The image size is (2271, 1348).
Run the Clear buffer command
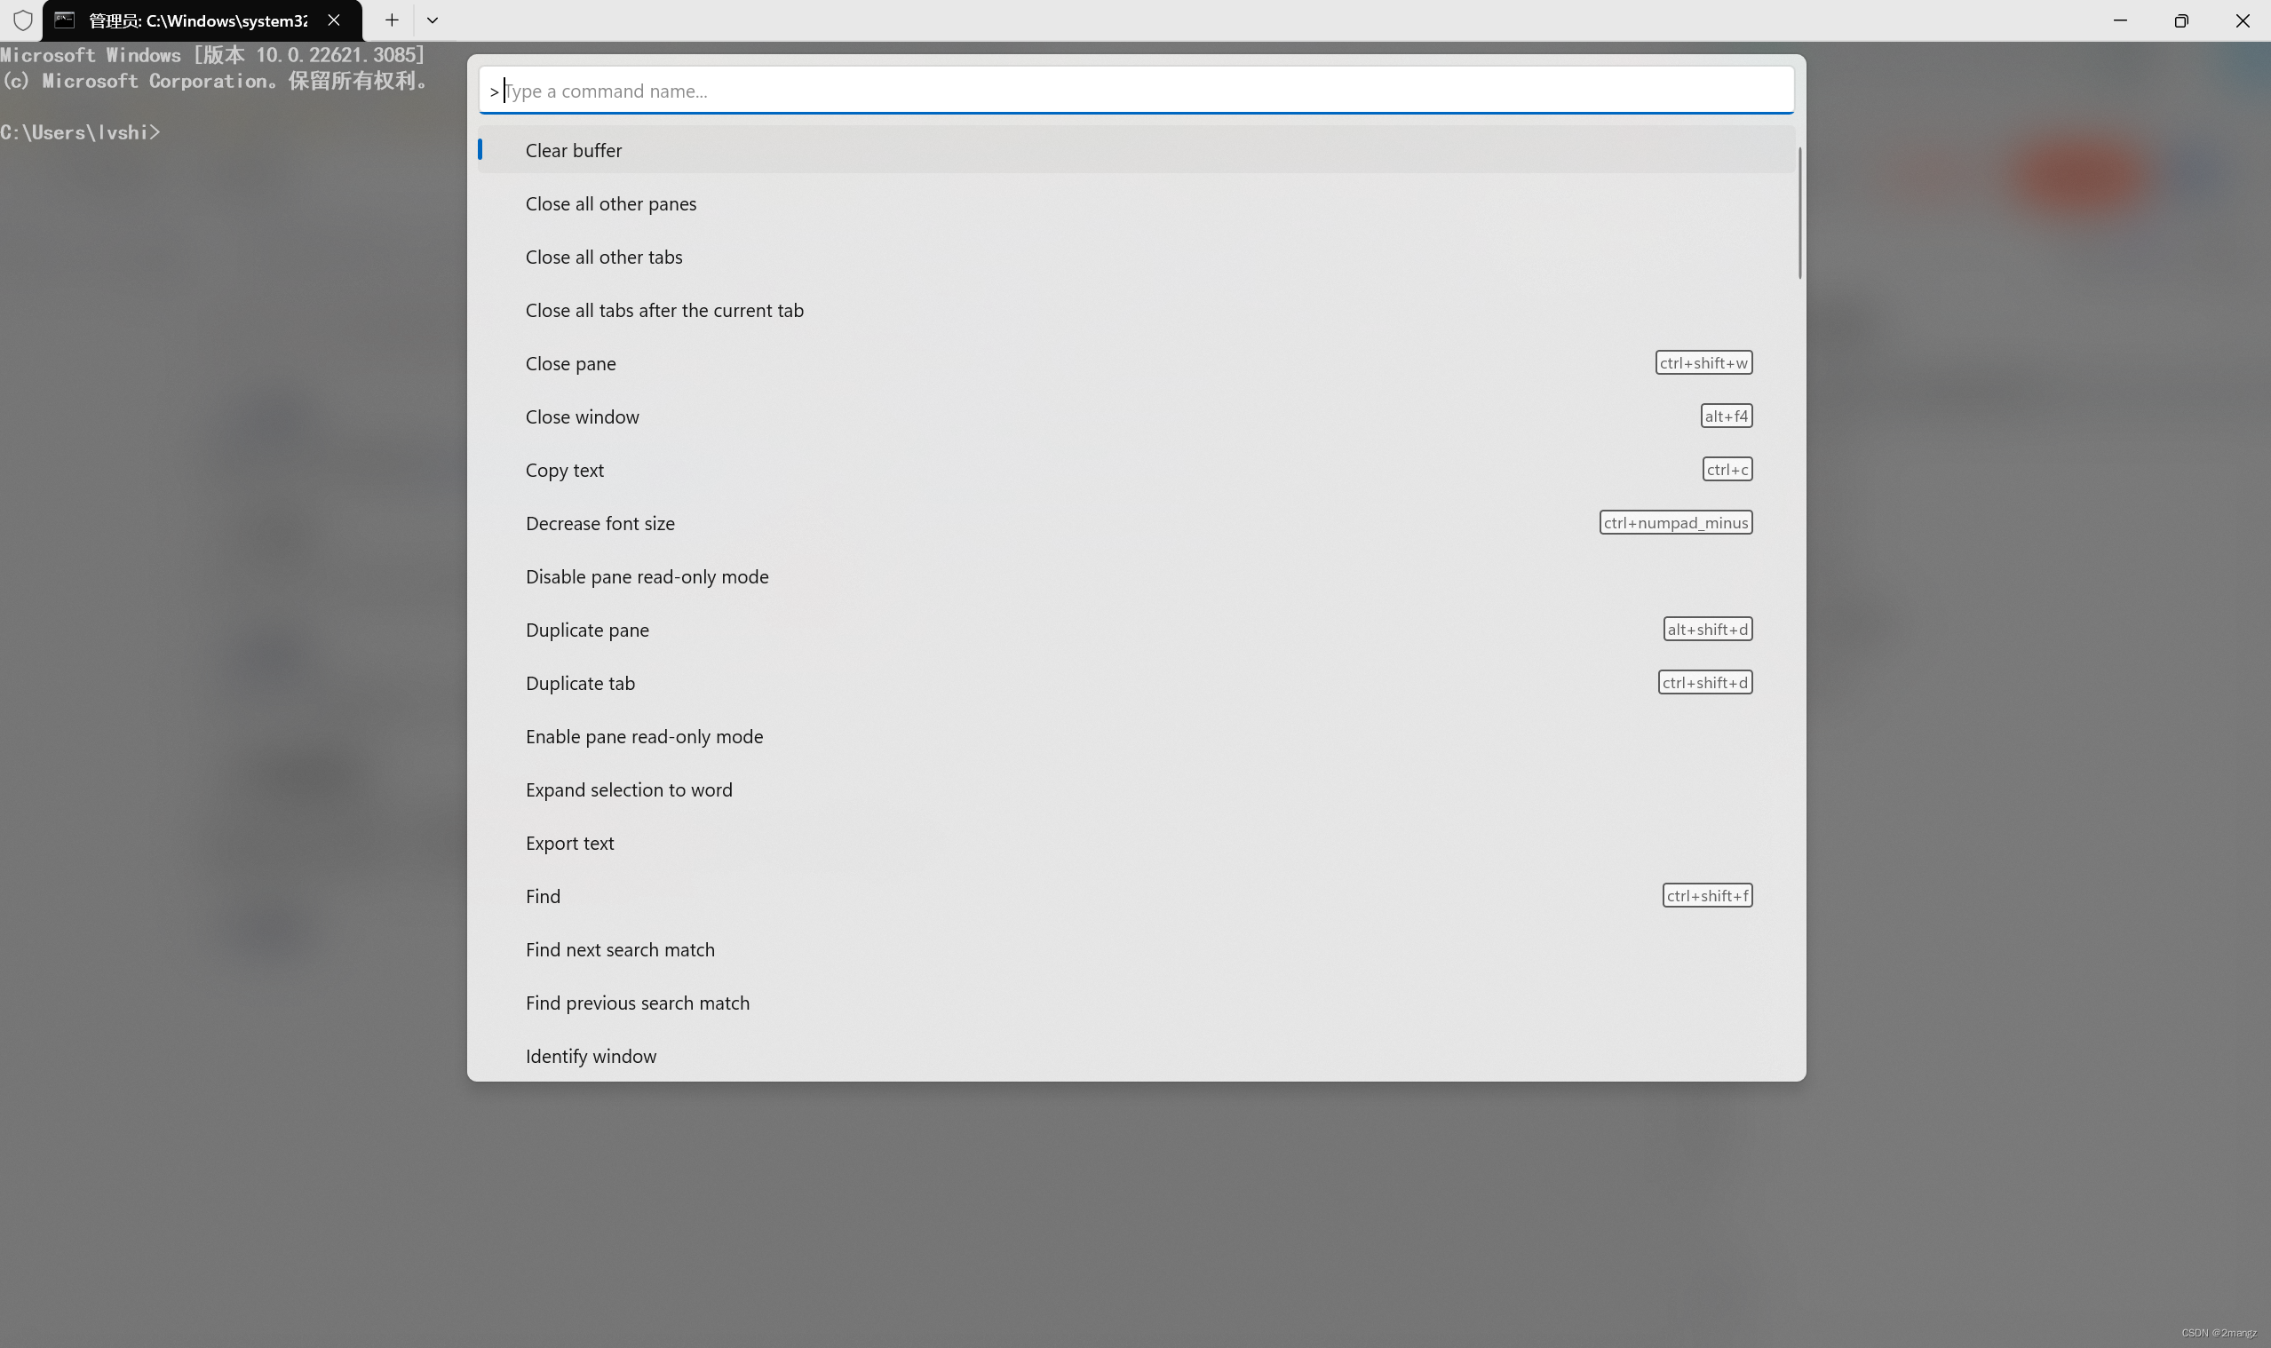[x=1135, y=150]
